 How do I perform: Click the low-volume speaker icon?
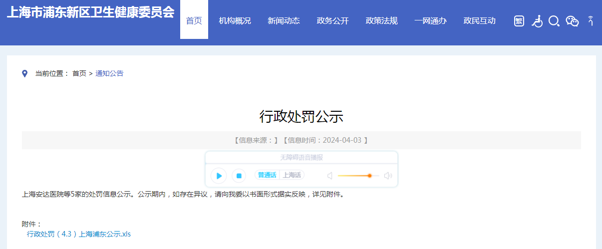(x=329, y=176)
